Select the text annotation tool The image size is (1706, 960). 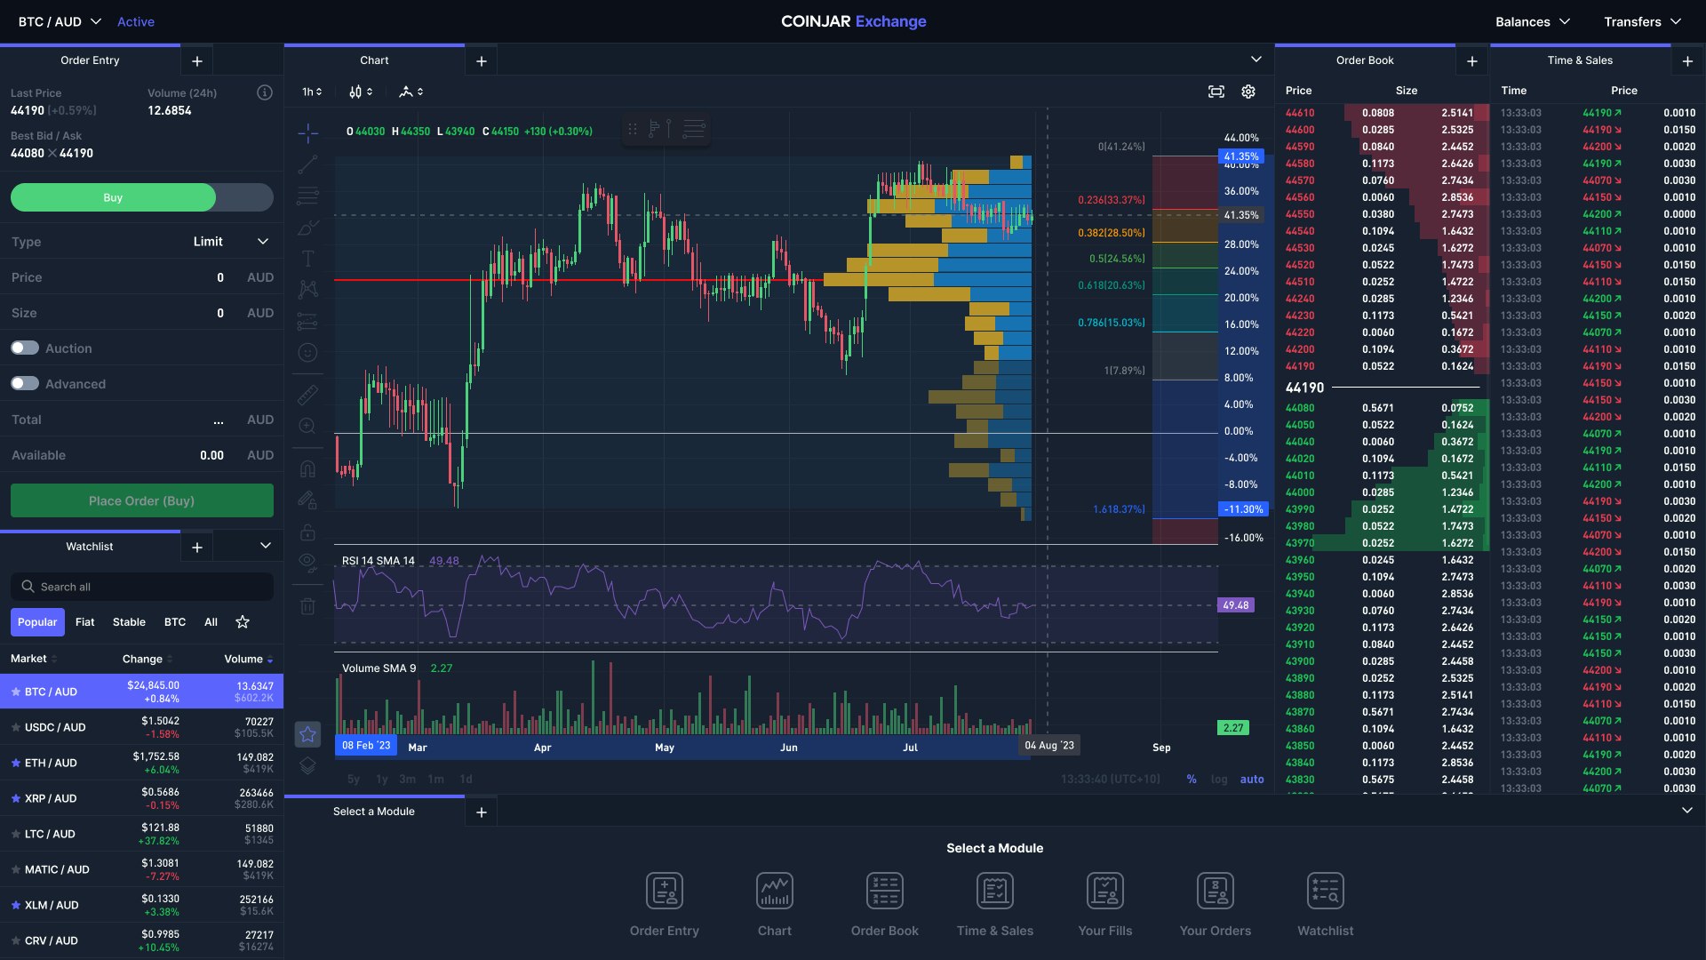coord(307,259)
